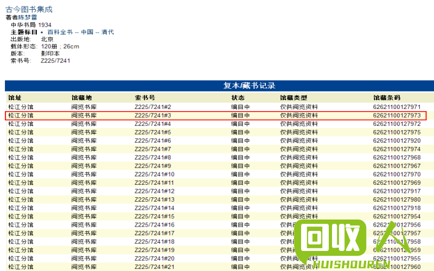Select call number Z225/7241#7

(153, 149)
